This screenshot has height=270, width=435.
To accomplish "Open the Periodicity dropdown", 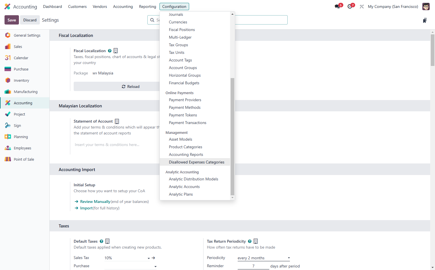I will coord(264,258).
